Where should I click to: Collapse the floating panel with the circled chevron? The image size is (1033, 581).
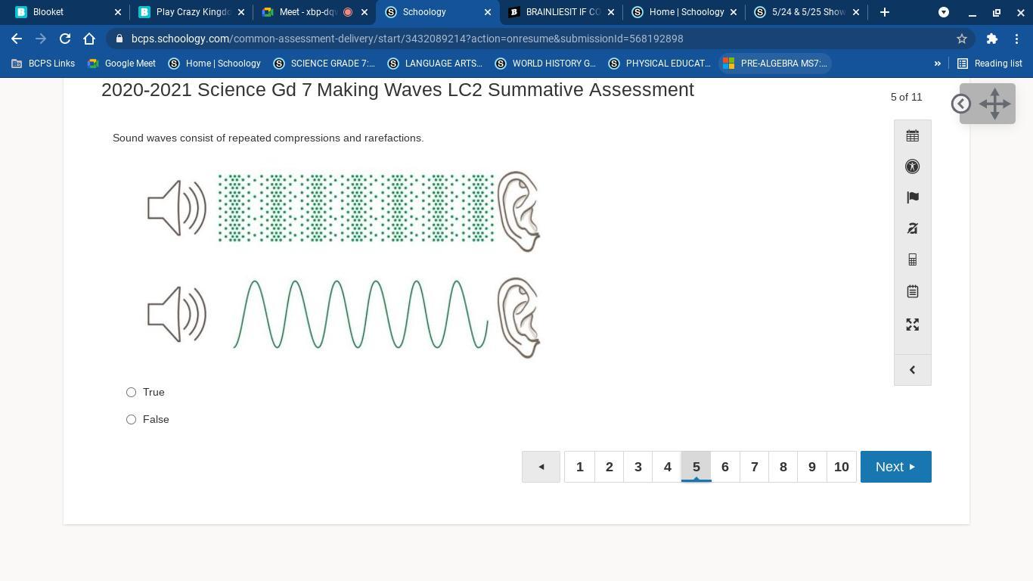pyautogui.click(x=961, y=104)
